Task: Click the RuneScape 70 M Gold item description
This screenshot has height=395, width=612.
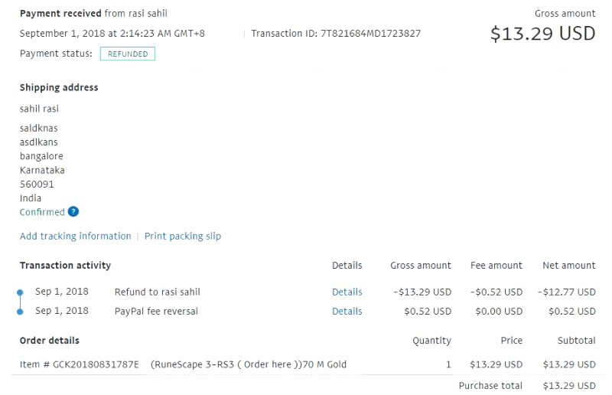Action: (249, 364)
